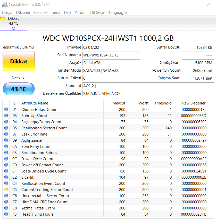Click status icon for Power-off Retract Count row
Screen dimensions: 216x221
[x=6, y=165]
